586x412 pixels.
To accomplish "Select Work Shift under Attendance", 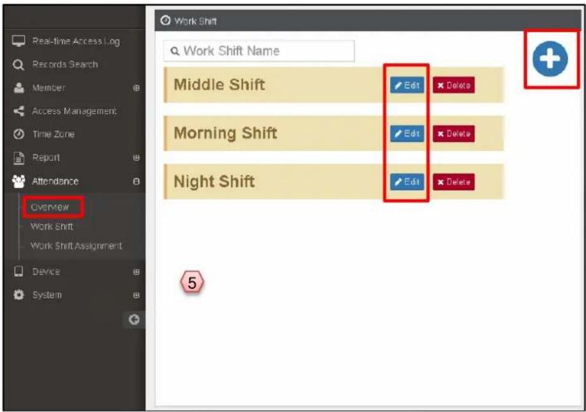I will click(x=52, y=226).
